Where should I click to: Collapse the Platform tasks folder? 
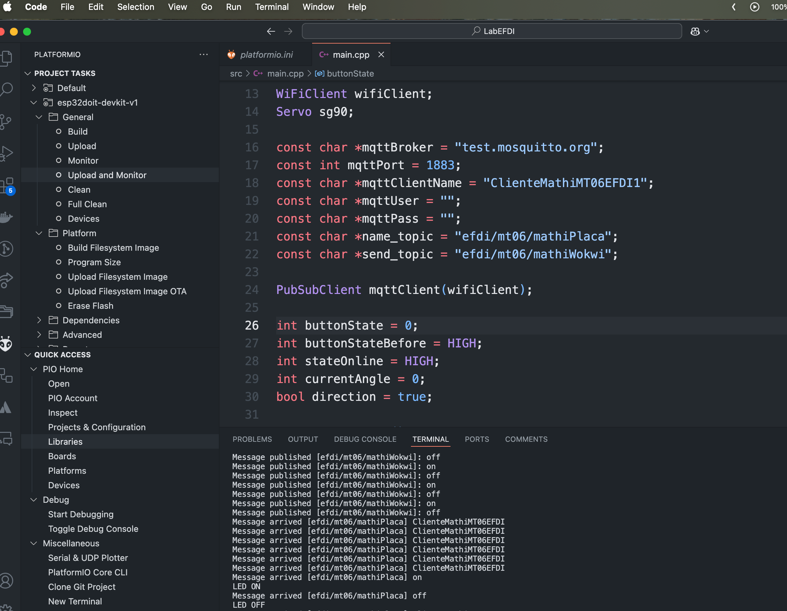39,233
